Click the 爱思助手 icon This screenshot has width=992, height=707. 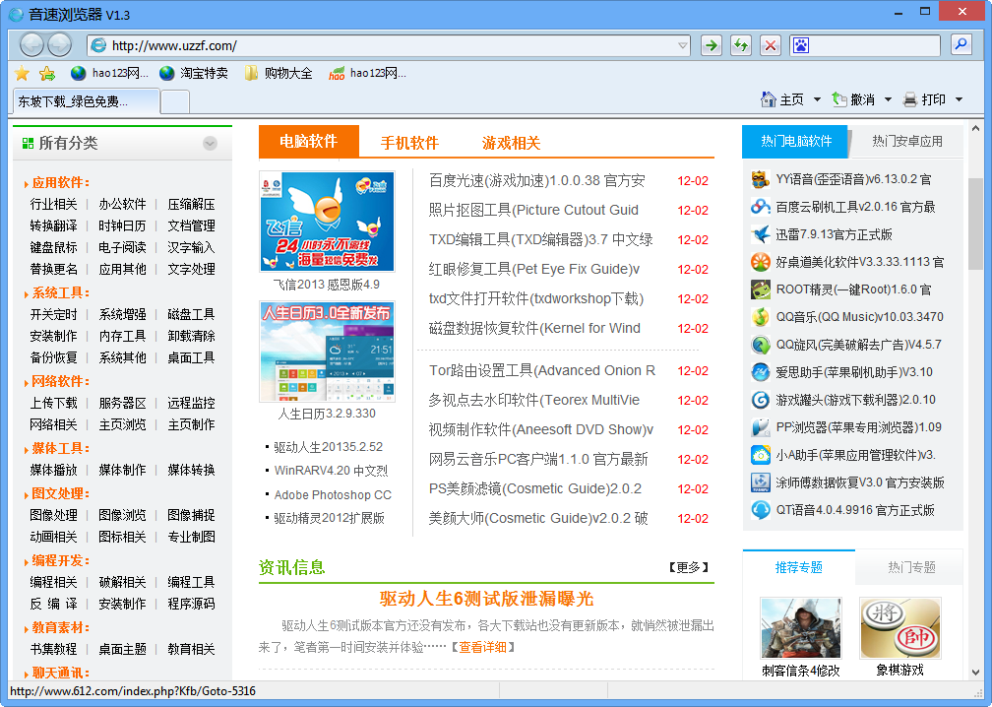(x=761, y=372)
